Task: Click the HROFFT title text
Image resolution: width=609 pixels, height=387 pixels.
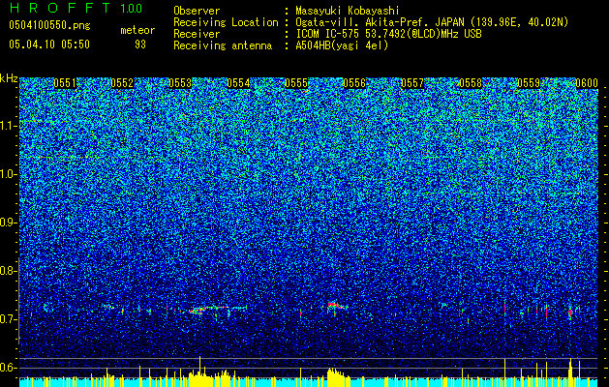Action: [61, 8]
